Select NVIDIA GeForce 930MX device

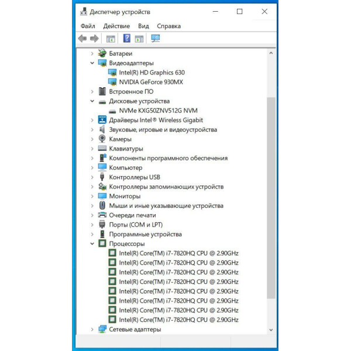pos(151,82)
